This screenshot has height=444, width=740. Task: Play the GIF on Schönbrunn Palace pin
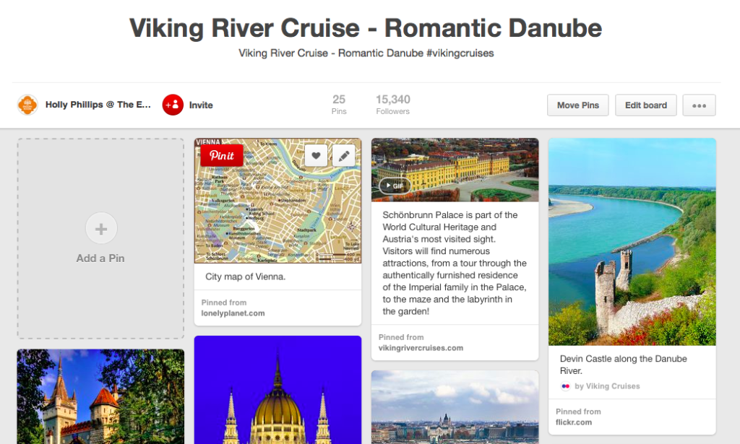coord(395,186)
